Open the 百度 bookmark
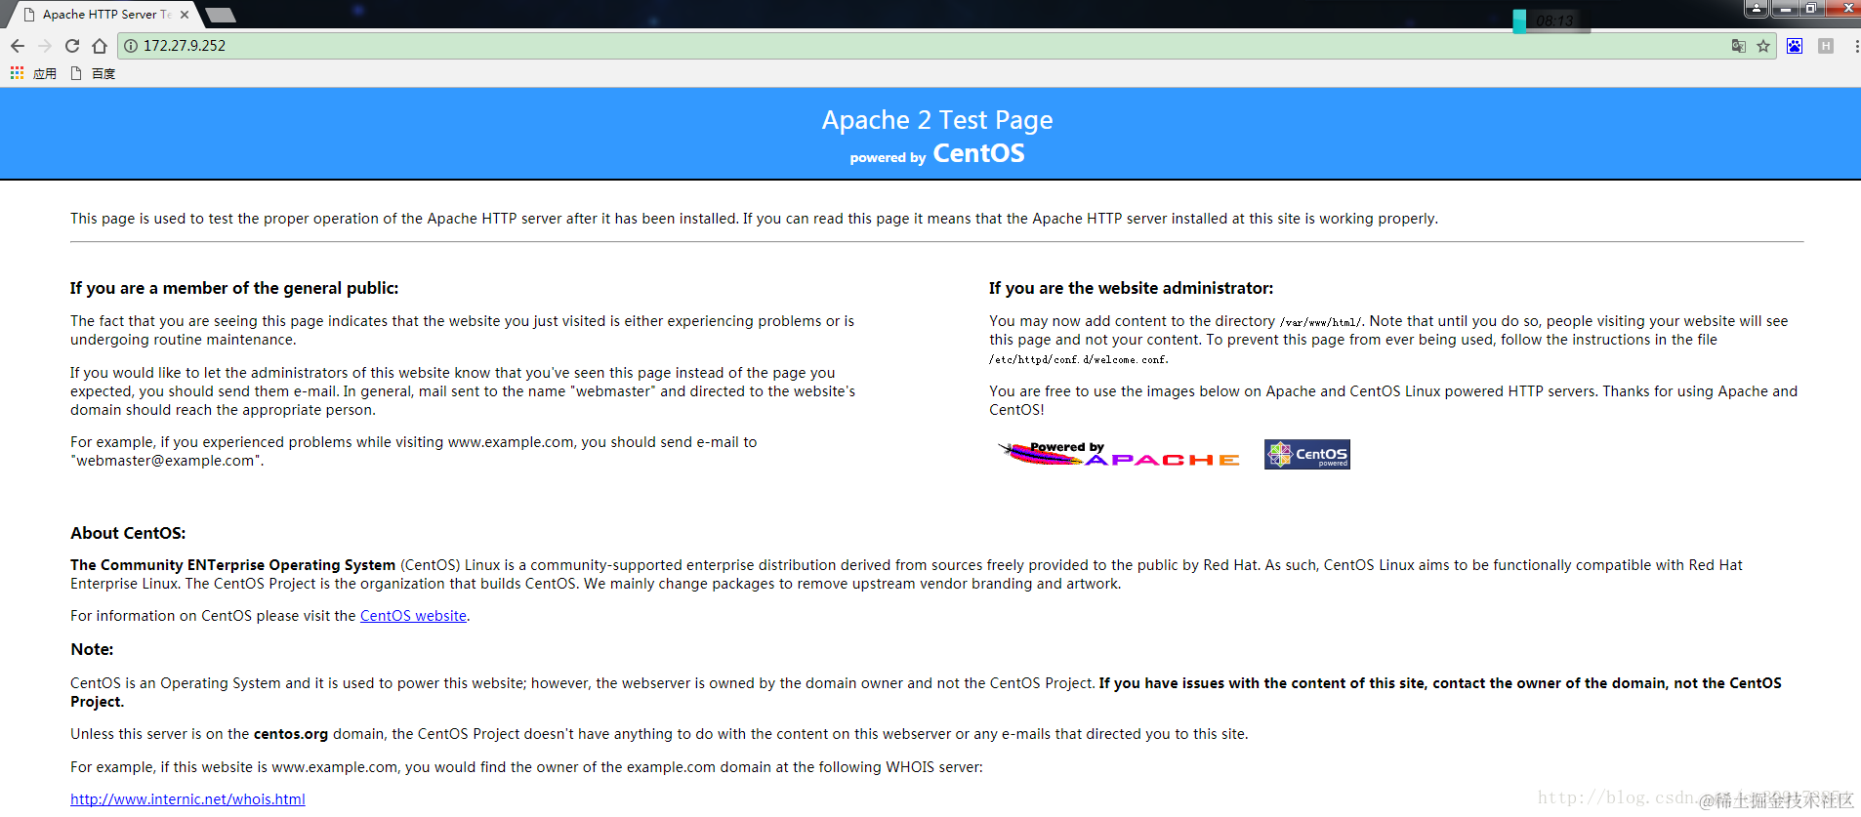This screenshot has height=817, width=1861. (94, 73)
